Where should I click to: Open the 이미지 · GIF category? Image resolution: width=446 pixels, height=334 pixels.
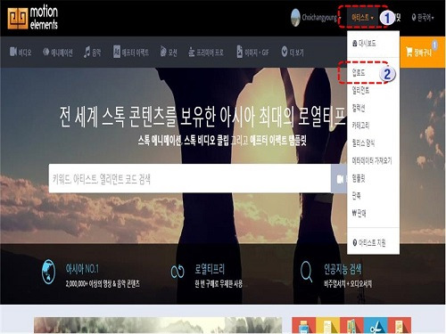(252, 53)
